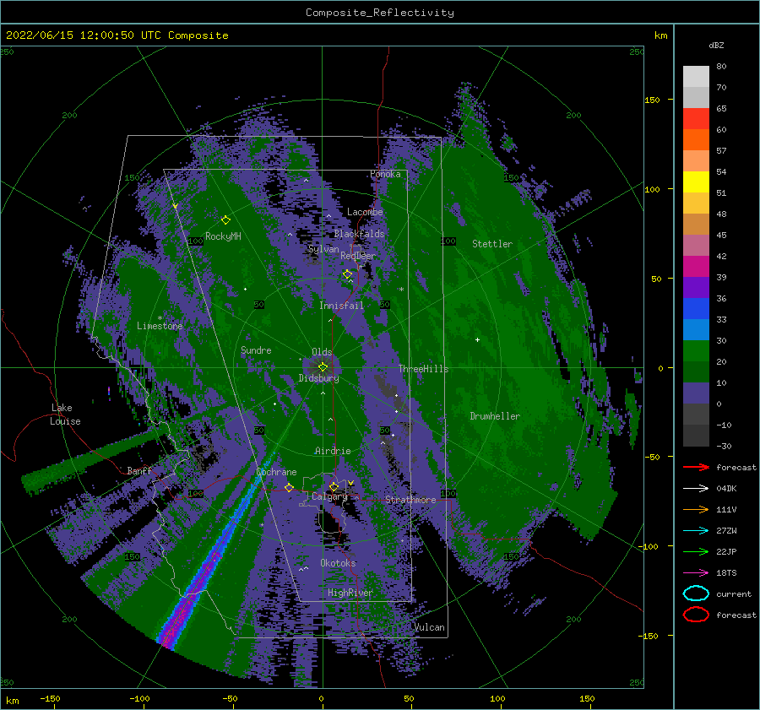
Task: Click the cyan current ellipse icon
Action: (x=696, y=593)
